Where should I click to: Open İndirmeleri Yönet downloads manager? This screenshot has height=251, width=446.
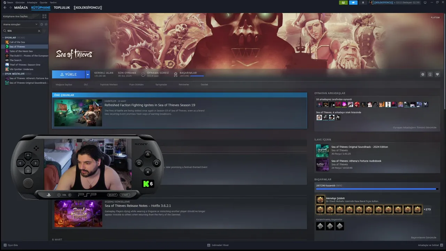click(218, 245)
